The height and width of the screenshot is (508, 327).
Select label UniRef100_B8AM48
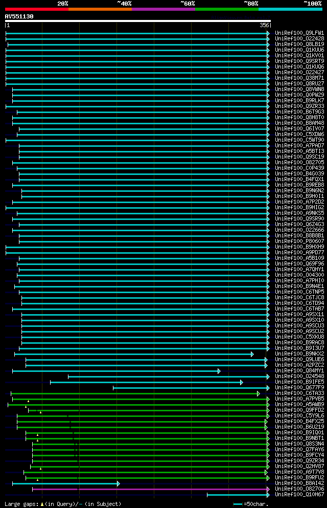(x=299, y=123)
